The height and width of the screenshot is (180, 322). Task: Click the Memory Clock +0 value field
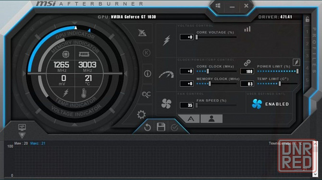(x=186, y=84)
